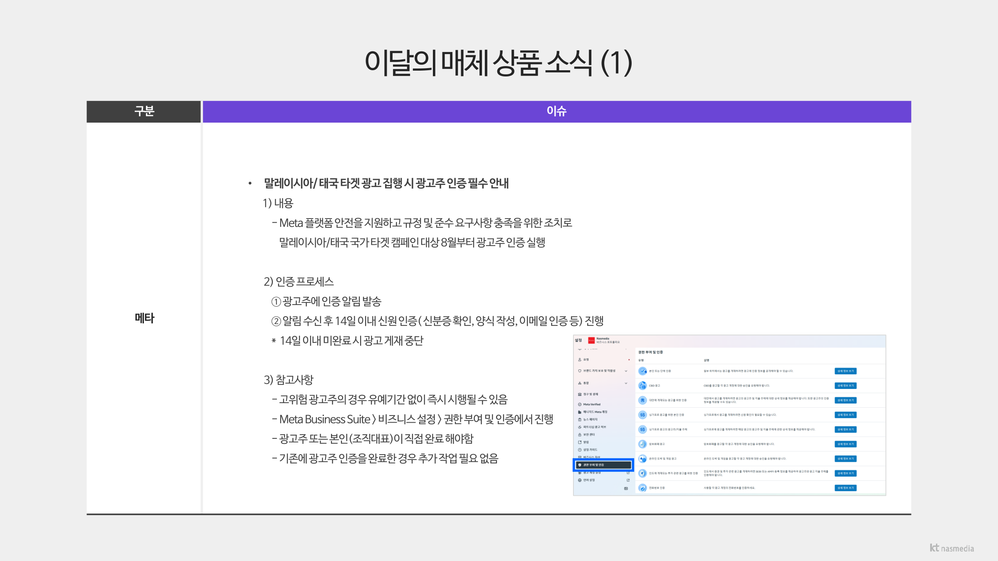Click the CBD 광고 row icon
The image size is (998, 561).
[x=642, y=386]
